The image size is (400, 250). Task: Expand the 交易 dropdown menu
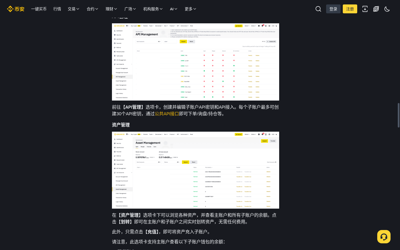click(74, 9)
